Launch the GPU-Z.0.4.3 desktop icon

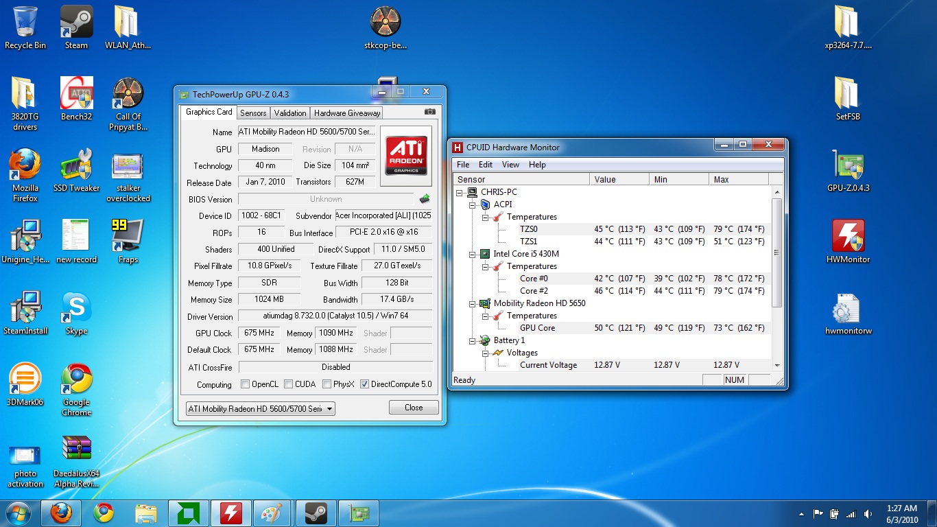pos(848,170)
